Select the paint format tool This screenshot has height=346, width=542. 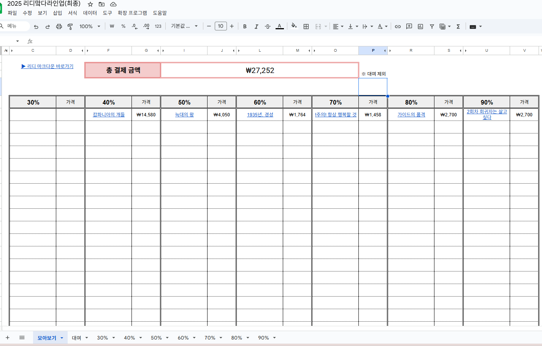70,27
